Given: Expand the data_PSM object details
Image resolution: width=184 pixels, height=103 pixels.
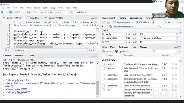Looking at the screenshot, I should pos(103,38).
